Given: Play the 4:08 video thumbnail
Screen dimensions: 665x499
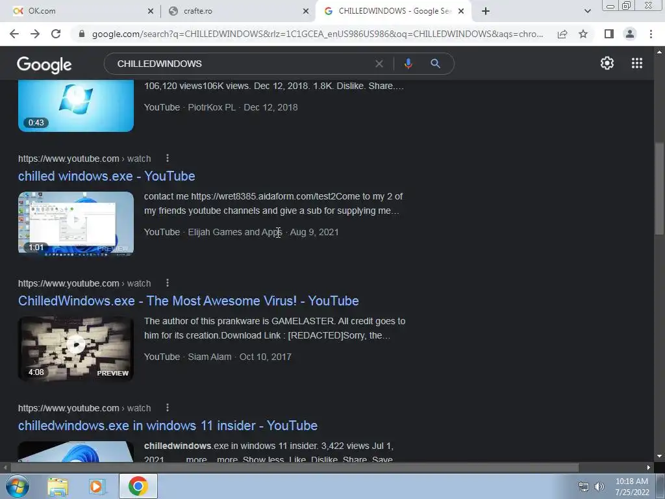Looking at the screenshot, I should (x=76, y=348).
